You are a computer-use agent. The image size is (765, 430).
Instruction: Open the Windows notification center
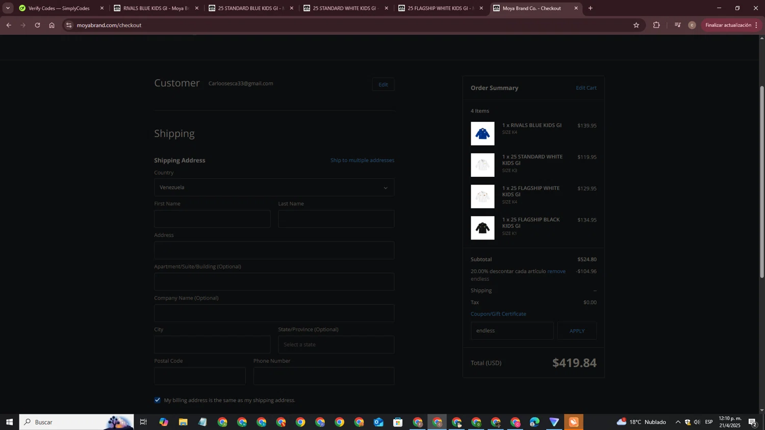(x=753, y=422)
